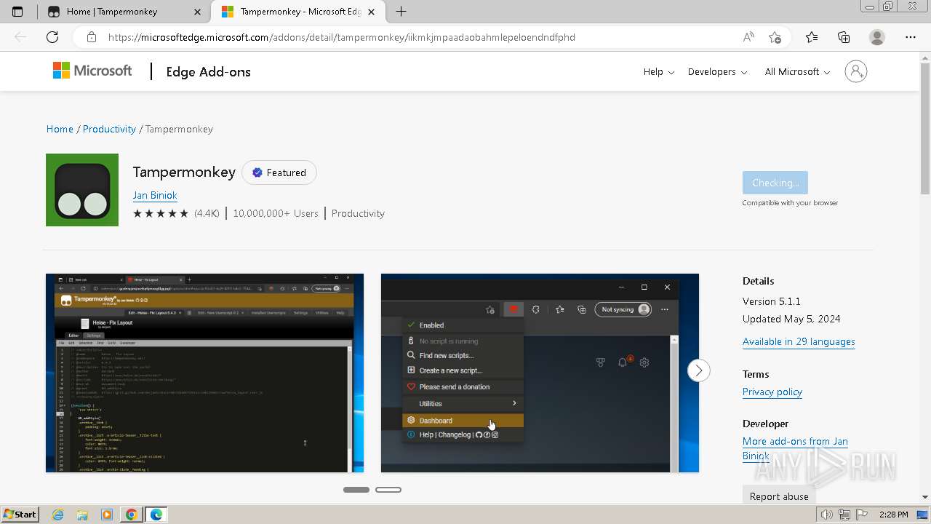Viewport: 931px width, 524px height.
Task: Click the Report abuse button
Action: point(779,496)
